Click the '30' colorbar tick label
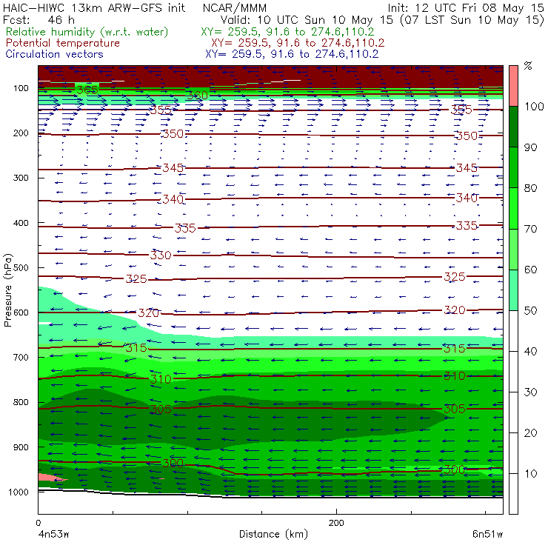Viewport: 548px width, 548px height. (530, 392)
